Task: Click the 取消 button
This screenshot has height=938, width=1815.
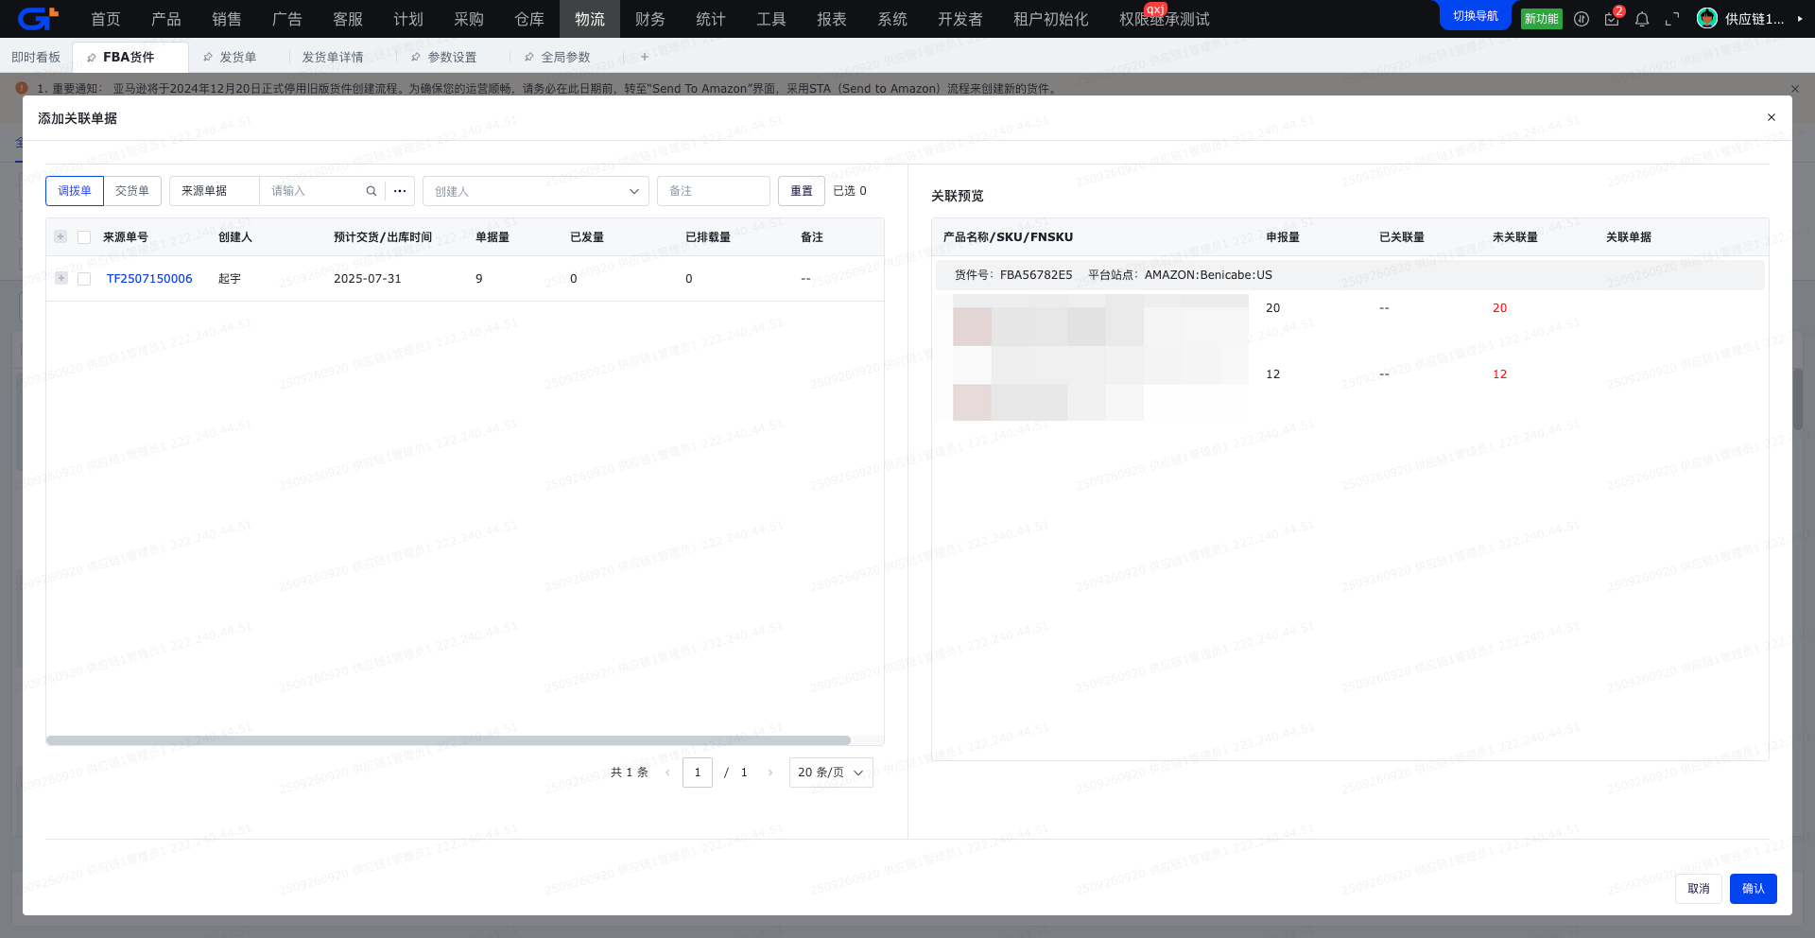Action: [1699, 889]
